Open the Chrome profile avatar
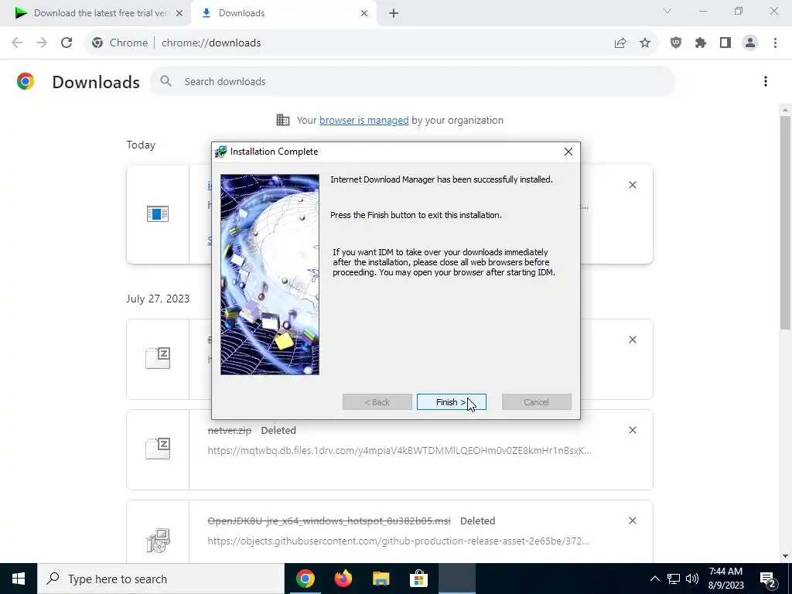Image resolution: width=792 pixels, height=594 pixels. click(x=750, y=43)
